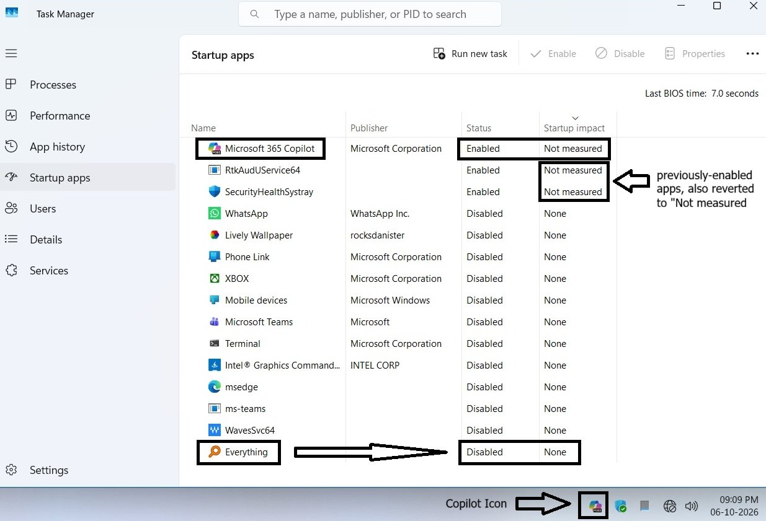Open the three-dot more options menu
766x521 pixels.
(752, 54)
